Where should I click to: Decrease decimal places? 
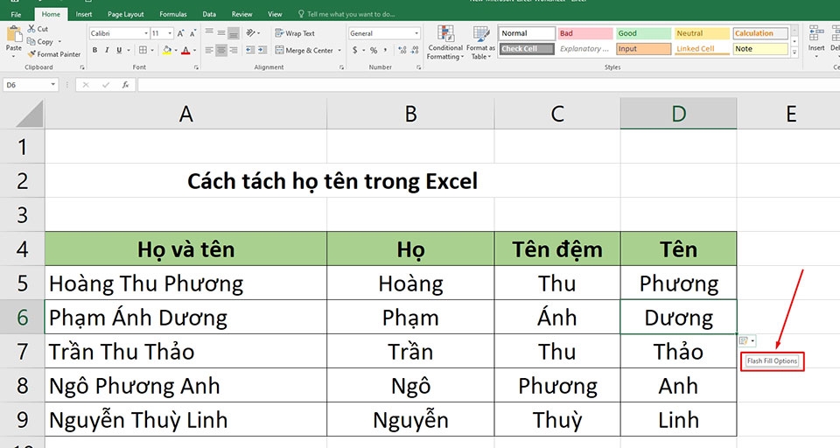pos(415,50)
